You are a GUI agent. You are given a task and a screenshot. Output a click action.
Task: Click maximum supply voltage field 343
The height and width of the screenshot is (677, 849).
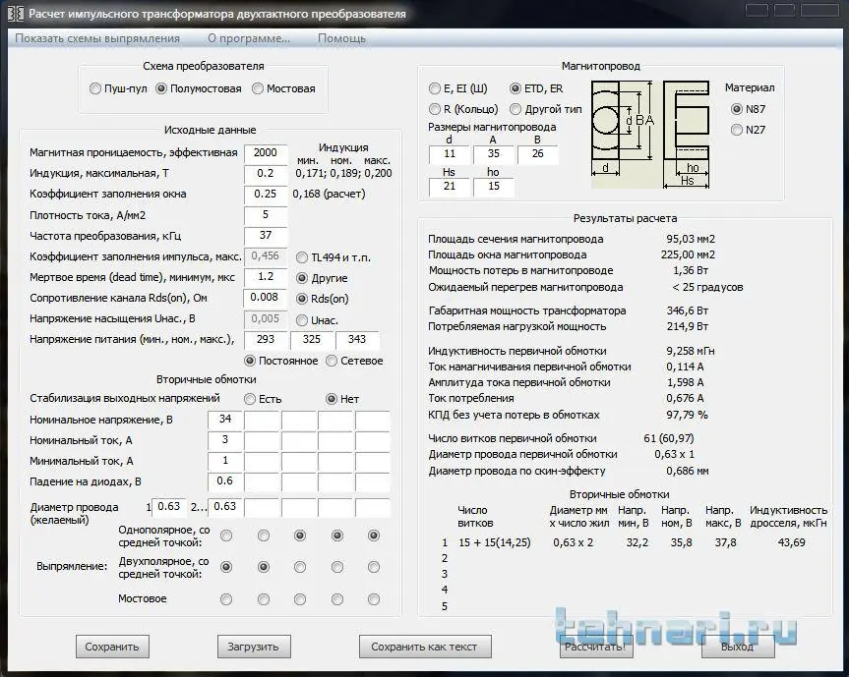357,340
